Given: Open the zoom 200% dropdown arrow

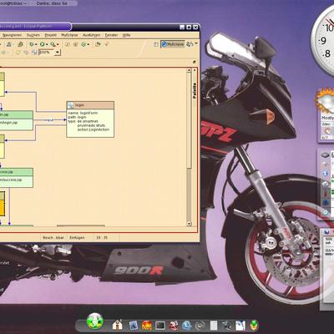Looking at the screenshot, I should coord(58,53).
